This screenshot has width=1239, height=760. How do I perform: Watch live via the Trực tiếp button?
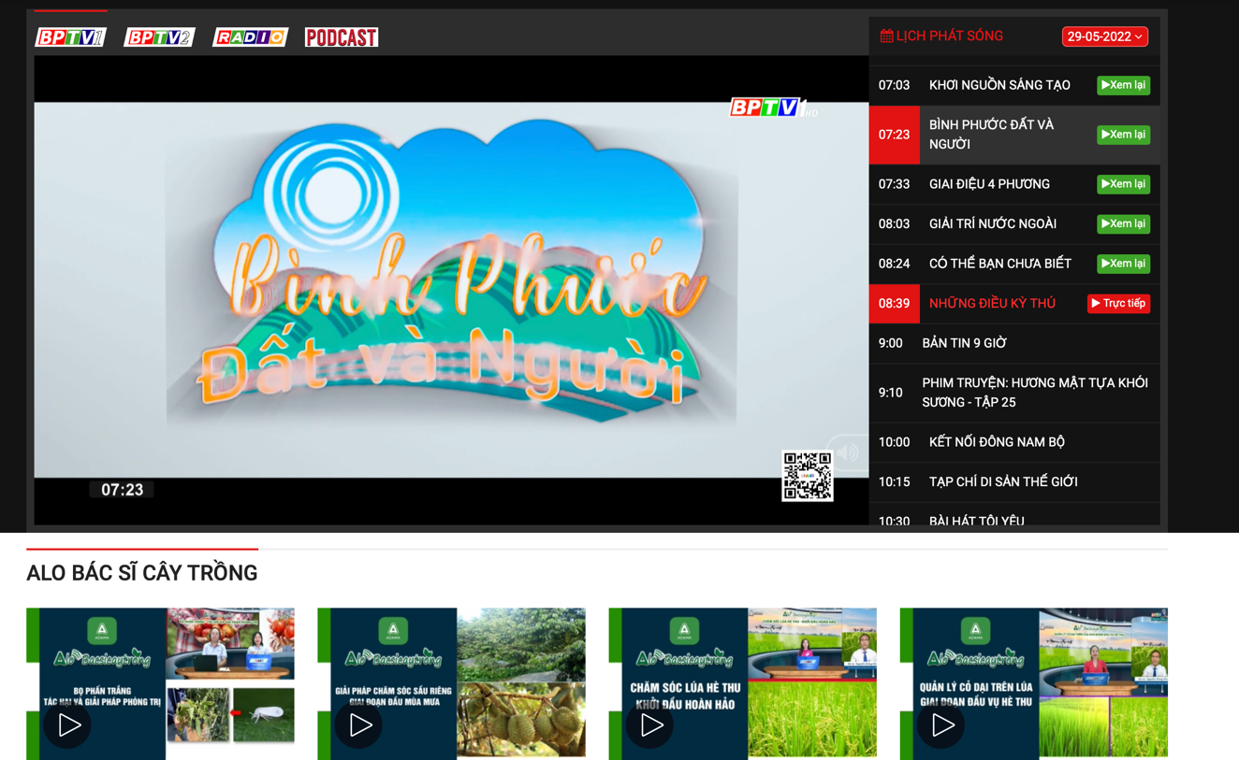[1118, 304]
